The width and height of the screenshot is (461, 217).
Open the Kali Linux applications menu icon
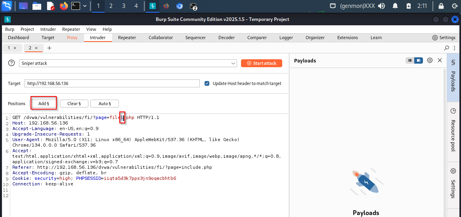6,6
